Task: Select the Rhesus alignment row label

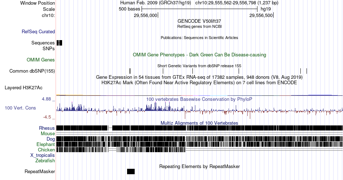Action: (x=47, y=128)
